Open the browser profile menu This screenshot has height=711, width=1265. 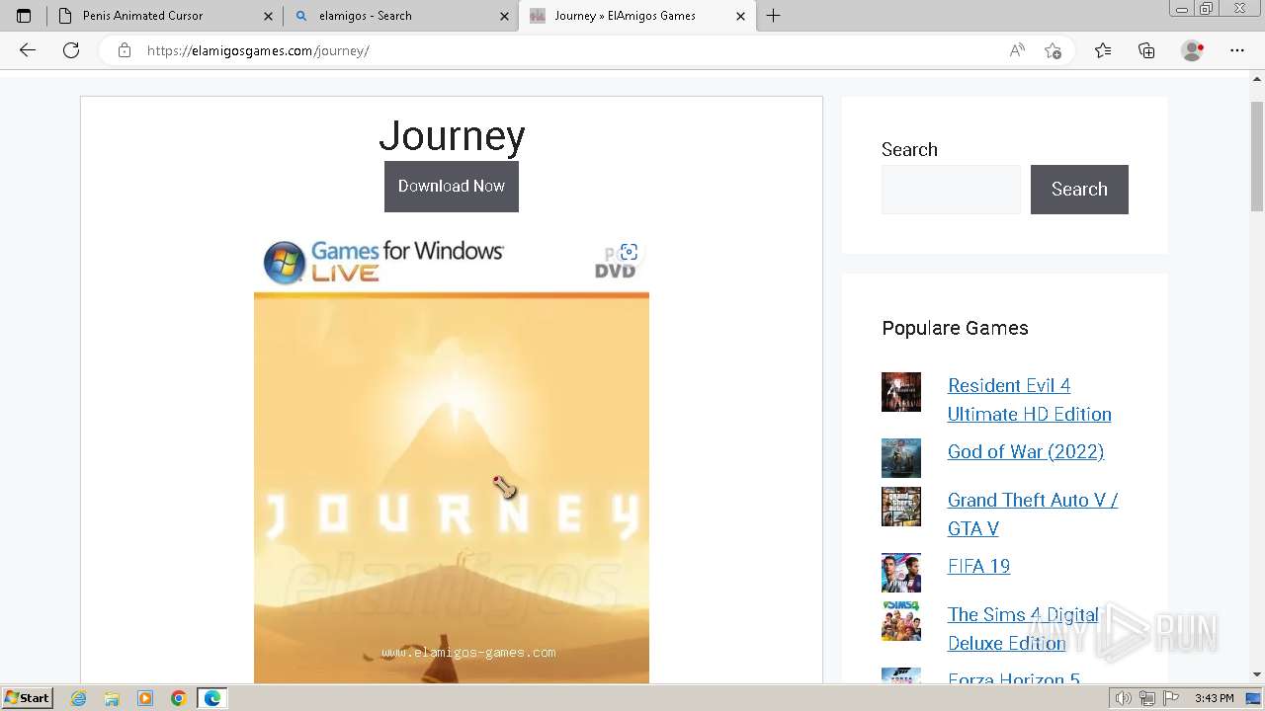(x=1193, y=50)
